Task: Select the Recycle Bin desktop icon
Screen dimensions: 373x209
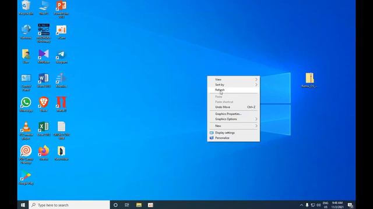Action: 26,8
